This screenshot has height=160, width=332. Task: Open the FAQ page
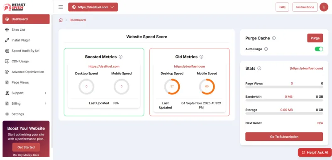tap(282, 7)
